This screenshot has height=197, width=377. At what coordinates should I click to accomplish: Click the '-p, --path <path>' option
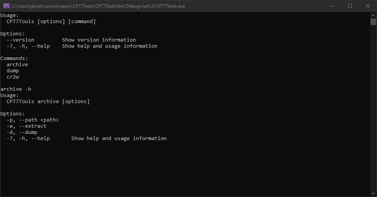pos(33,120)
